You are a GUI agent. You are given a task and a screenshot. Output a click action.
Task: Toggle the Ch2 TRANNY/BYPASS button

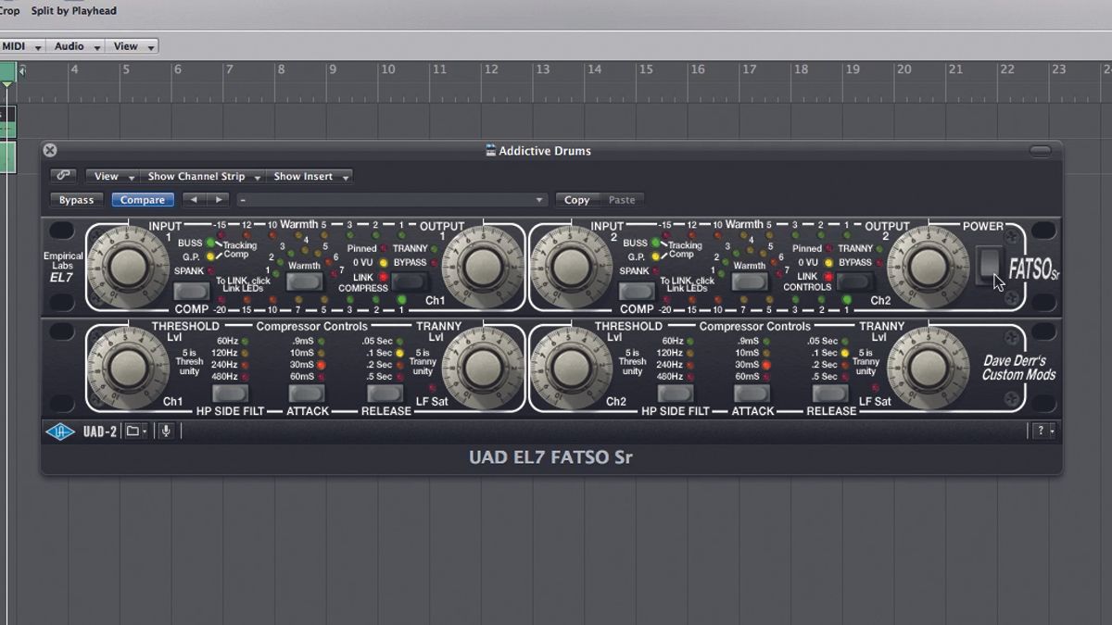(853, 282)
